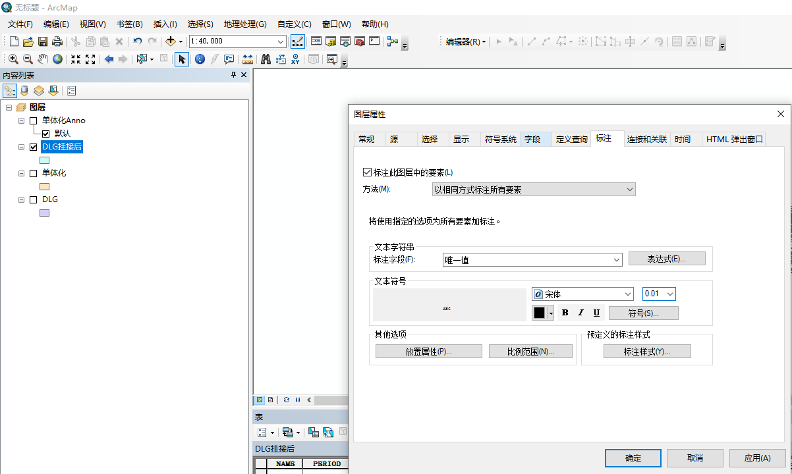The width and height of the screenshot is (792, 474).
Task: Open the ArcToolbox red toolbox icon
Action: [x=360, y=41]
